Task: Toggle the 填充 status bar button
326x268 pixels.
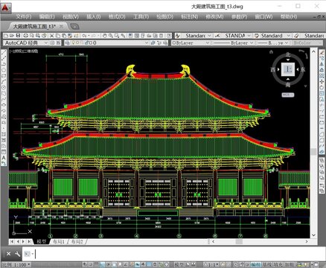Action: tap(278, 265)
